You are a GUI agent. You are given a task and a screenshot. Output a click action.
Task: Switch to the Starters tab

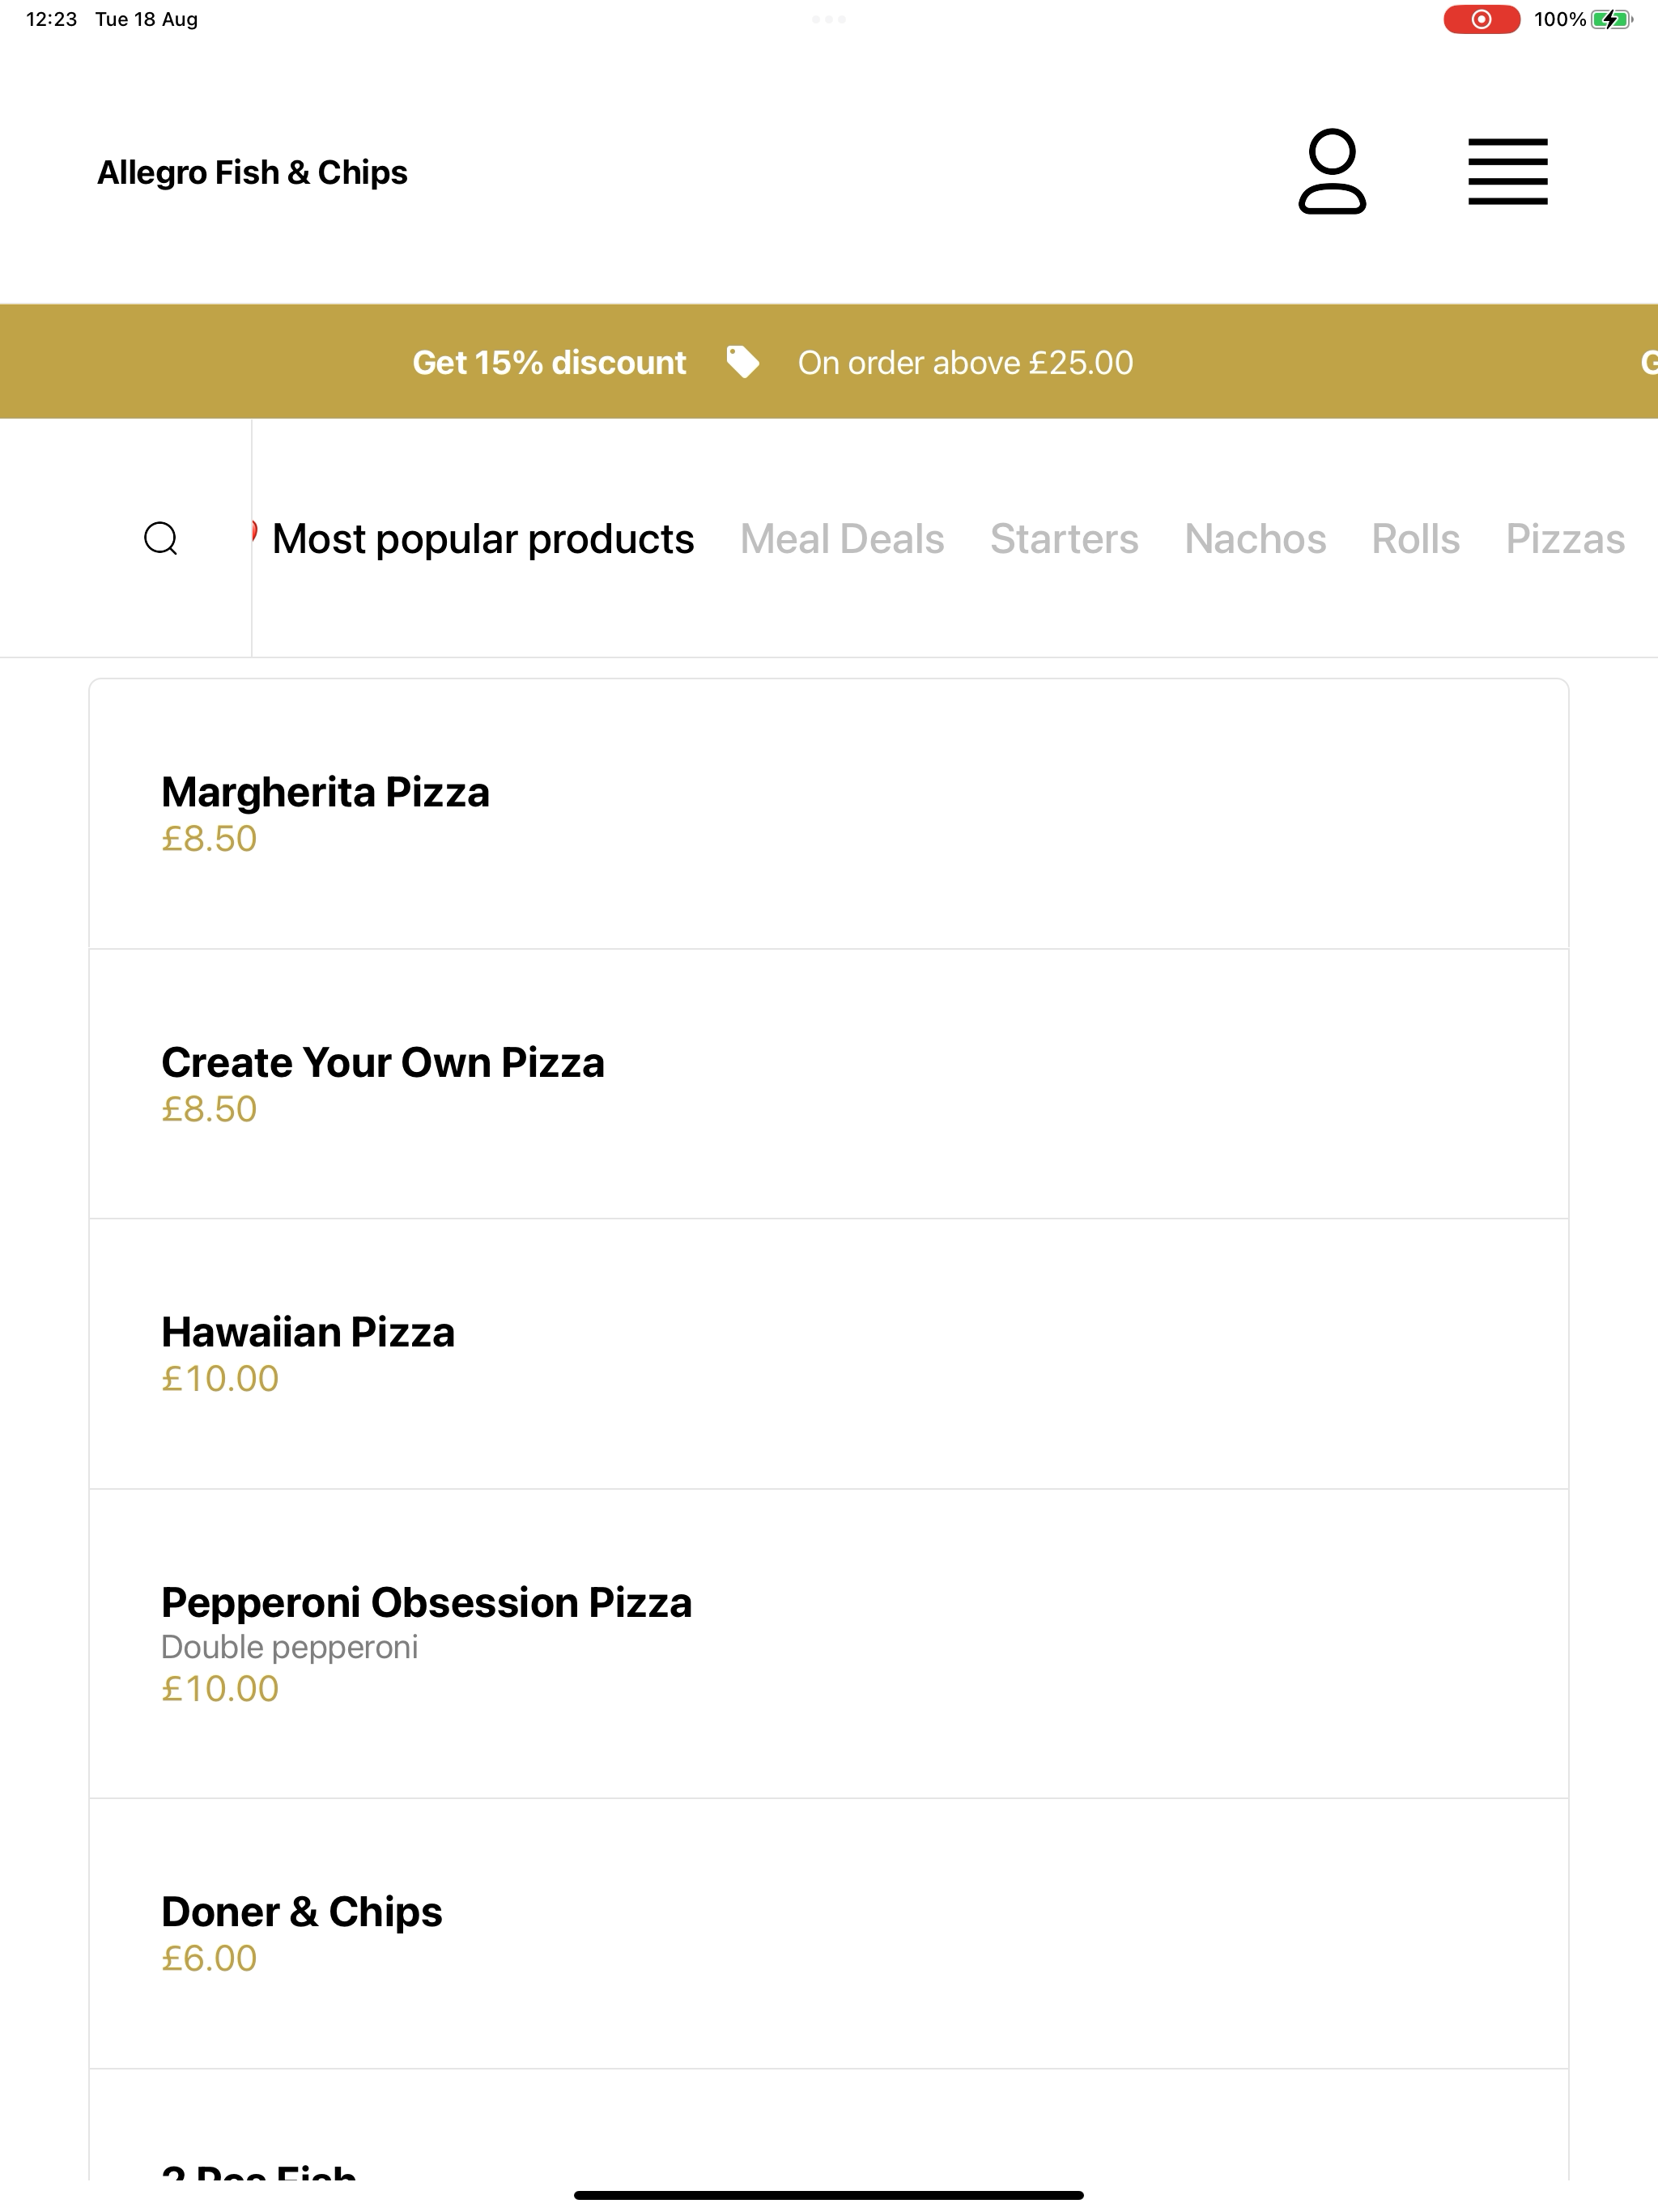tap(1064, 539)
